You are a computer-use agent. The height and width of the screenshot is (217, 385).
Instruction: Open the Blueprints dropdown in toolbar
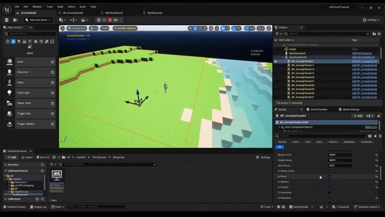pos(73,20)
